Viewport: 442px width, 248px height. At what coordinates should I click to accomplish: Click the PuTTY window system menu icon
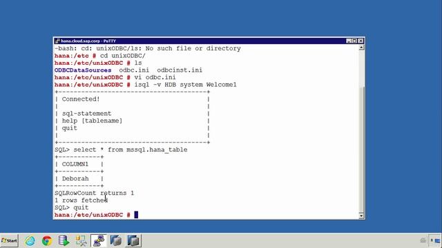[x=57, y=41]
